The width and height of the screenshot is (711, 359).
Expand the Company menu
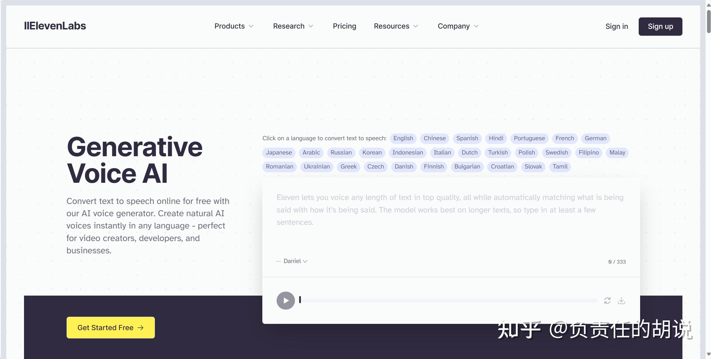click(458, 26)
